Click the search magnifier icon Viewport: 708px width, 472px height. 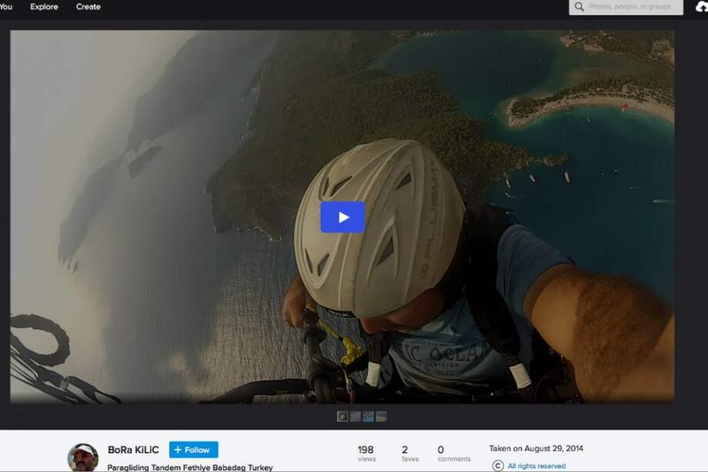579,7
